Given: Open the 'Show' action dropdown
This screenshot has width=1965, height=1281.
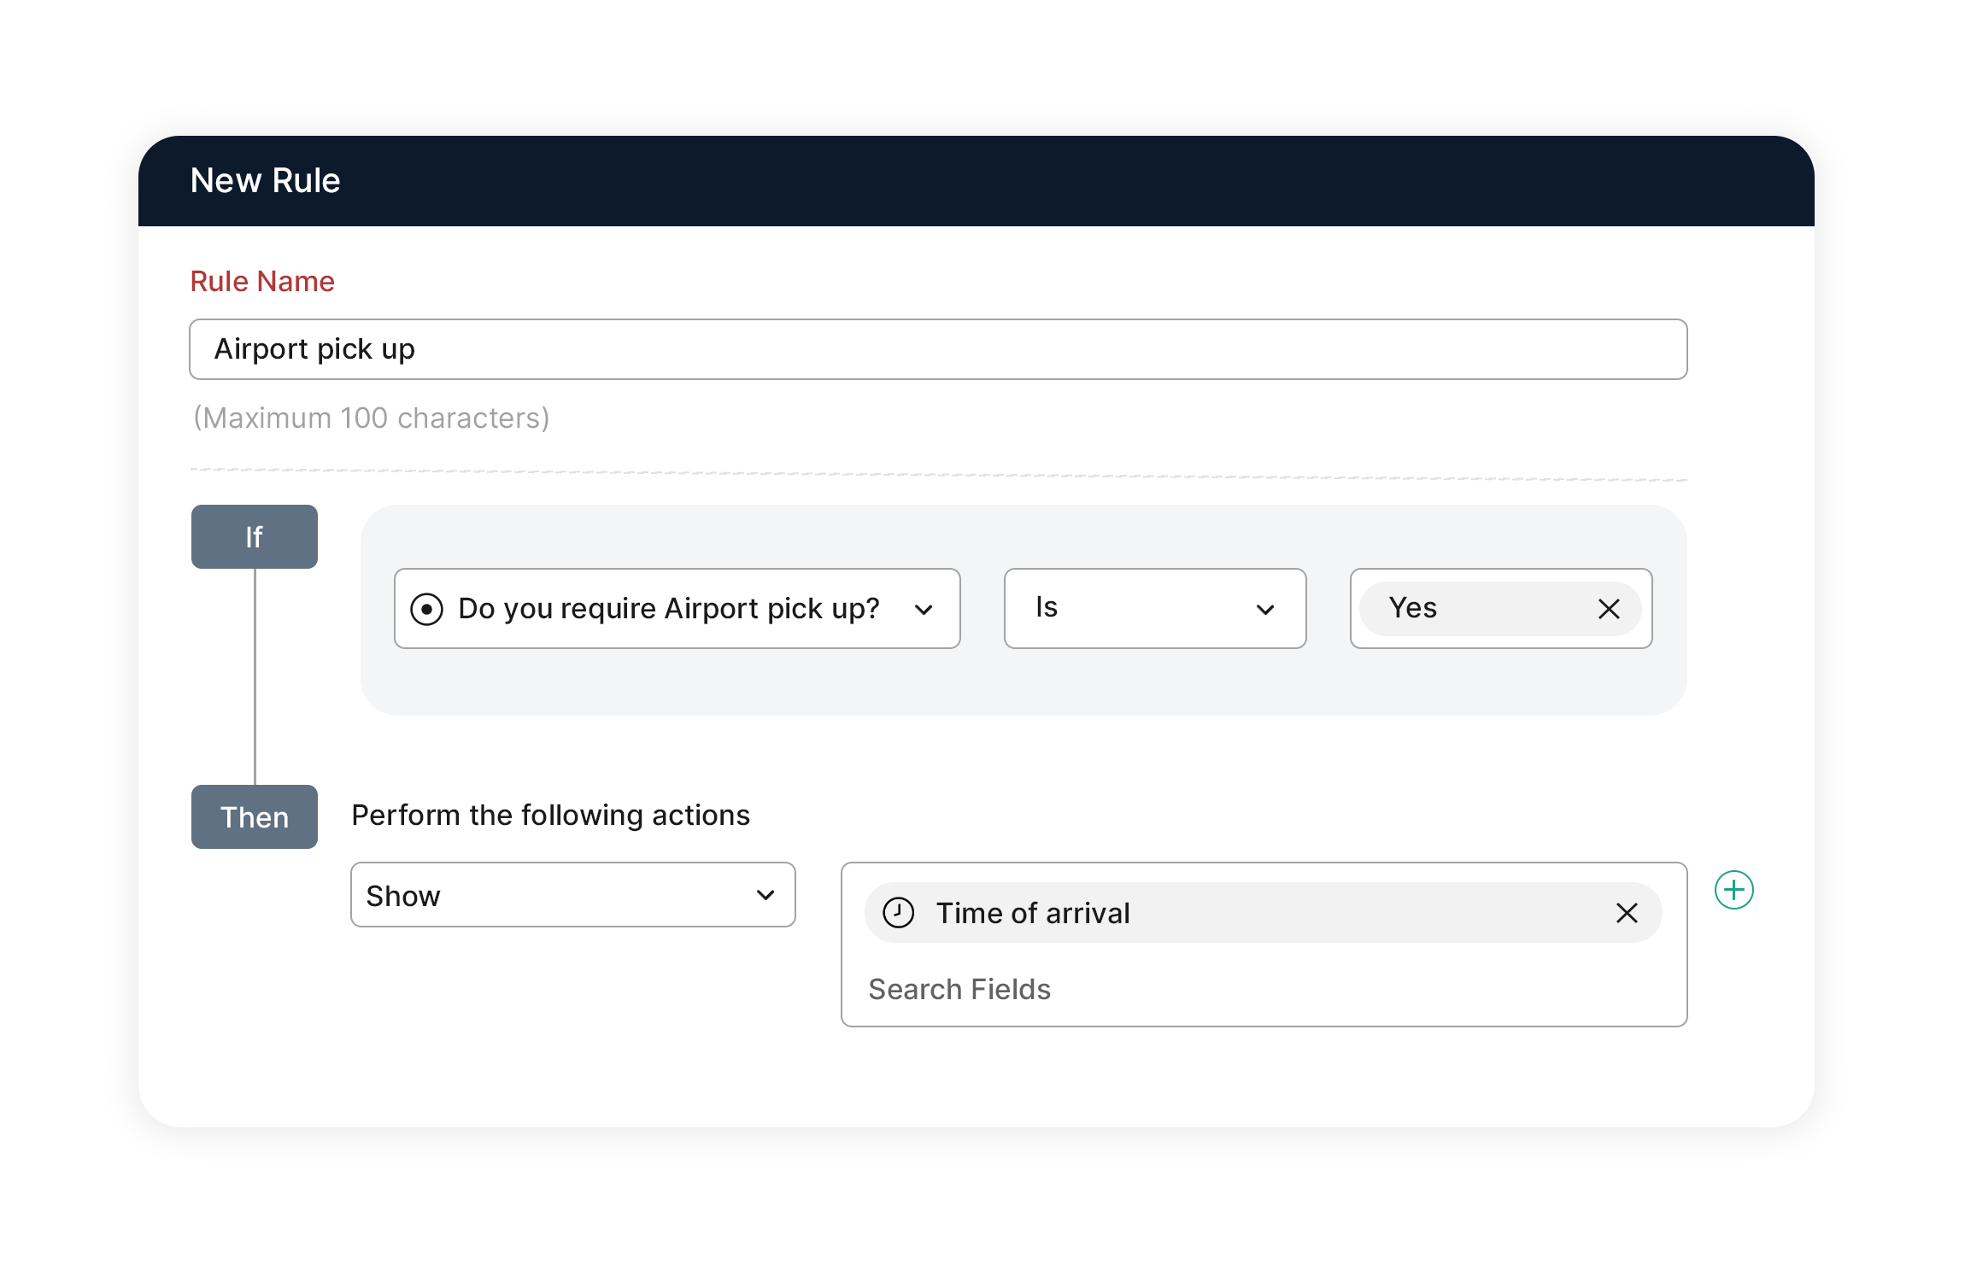Looking at the screenshot, I should tap(572, 895).
